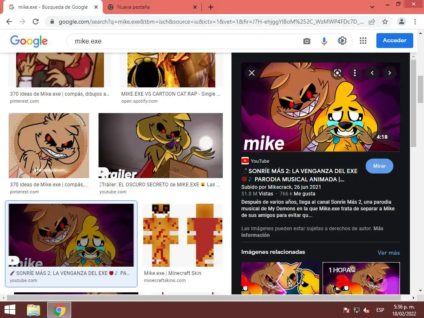424x318 pixels.
Task: Open the share page icon in address bar
Action: point(372,22)
